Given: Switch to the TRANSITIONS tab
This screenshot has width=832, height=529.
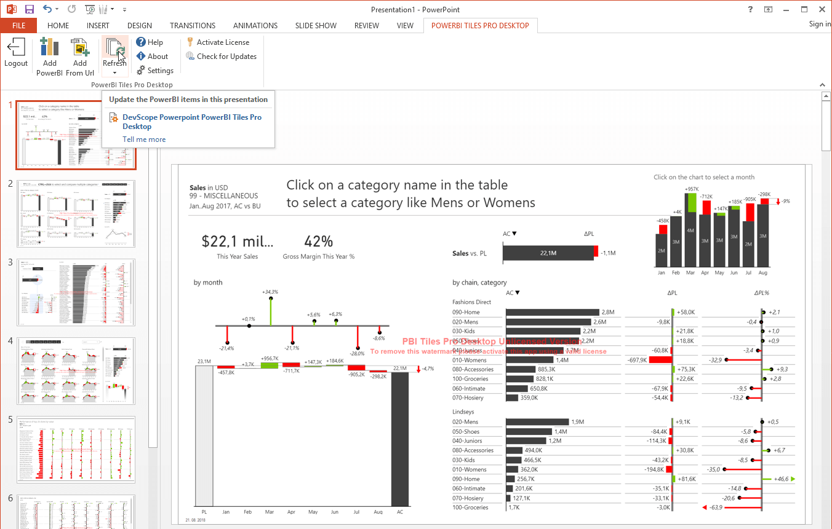Looking at the screenshot, I should (x=193, y=25).
